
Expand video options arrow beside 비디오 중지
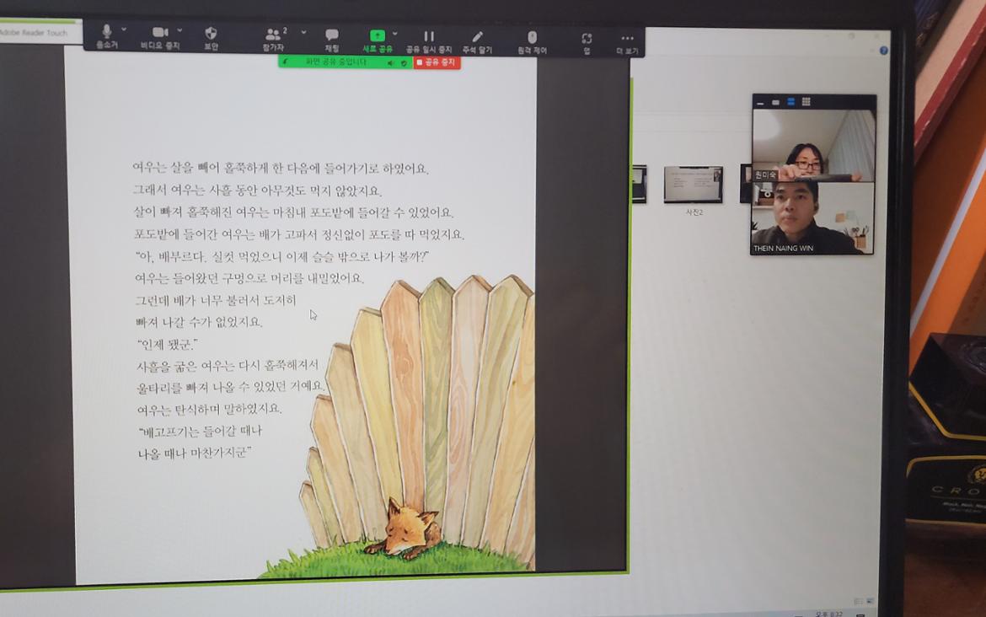point(180,30)
